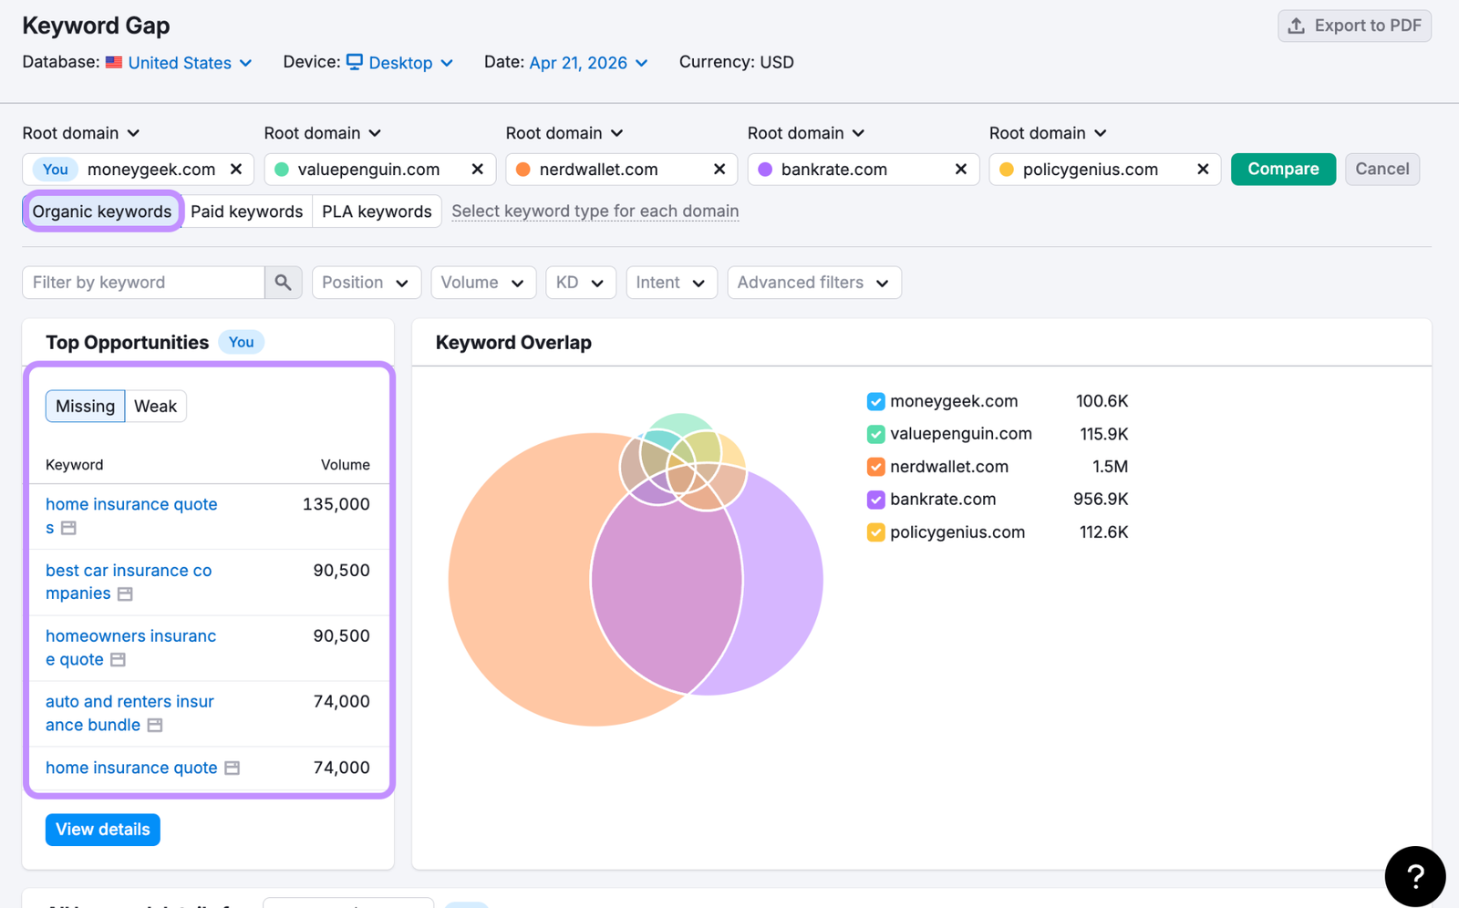Click the Filter by keyword input
Screen dimensions: 1459x908
143,283
